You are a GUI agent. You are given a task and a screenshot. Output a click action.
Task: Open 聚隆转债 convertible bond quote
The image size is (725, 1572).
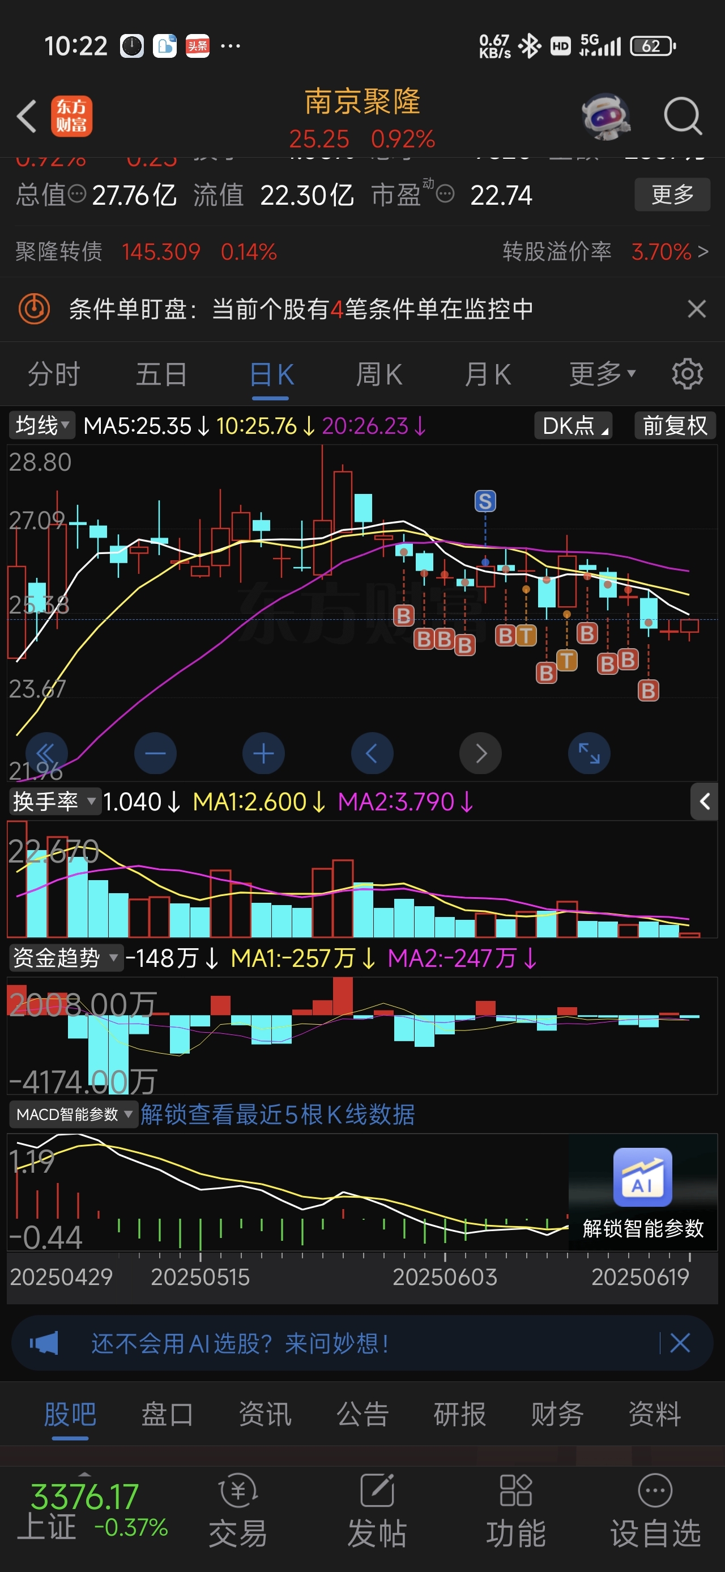pyautogui.click(x=146, y=251)
